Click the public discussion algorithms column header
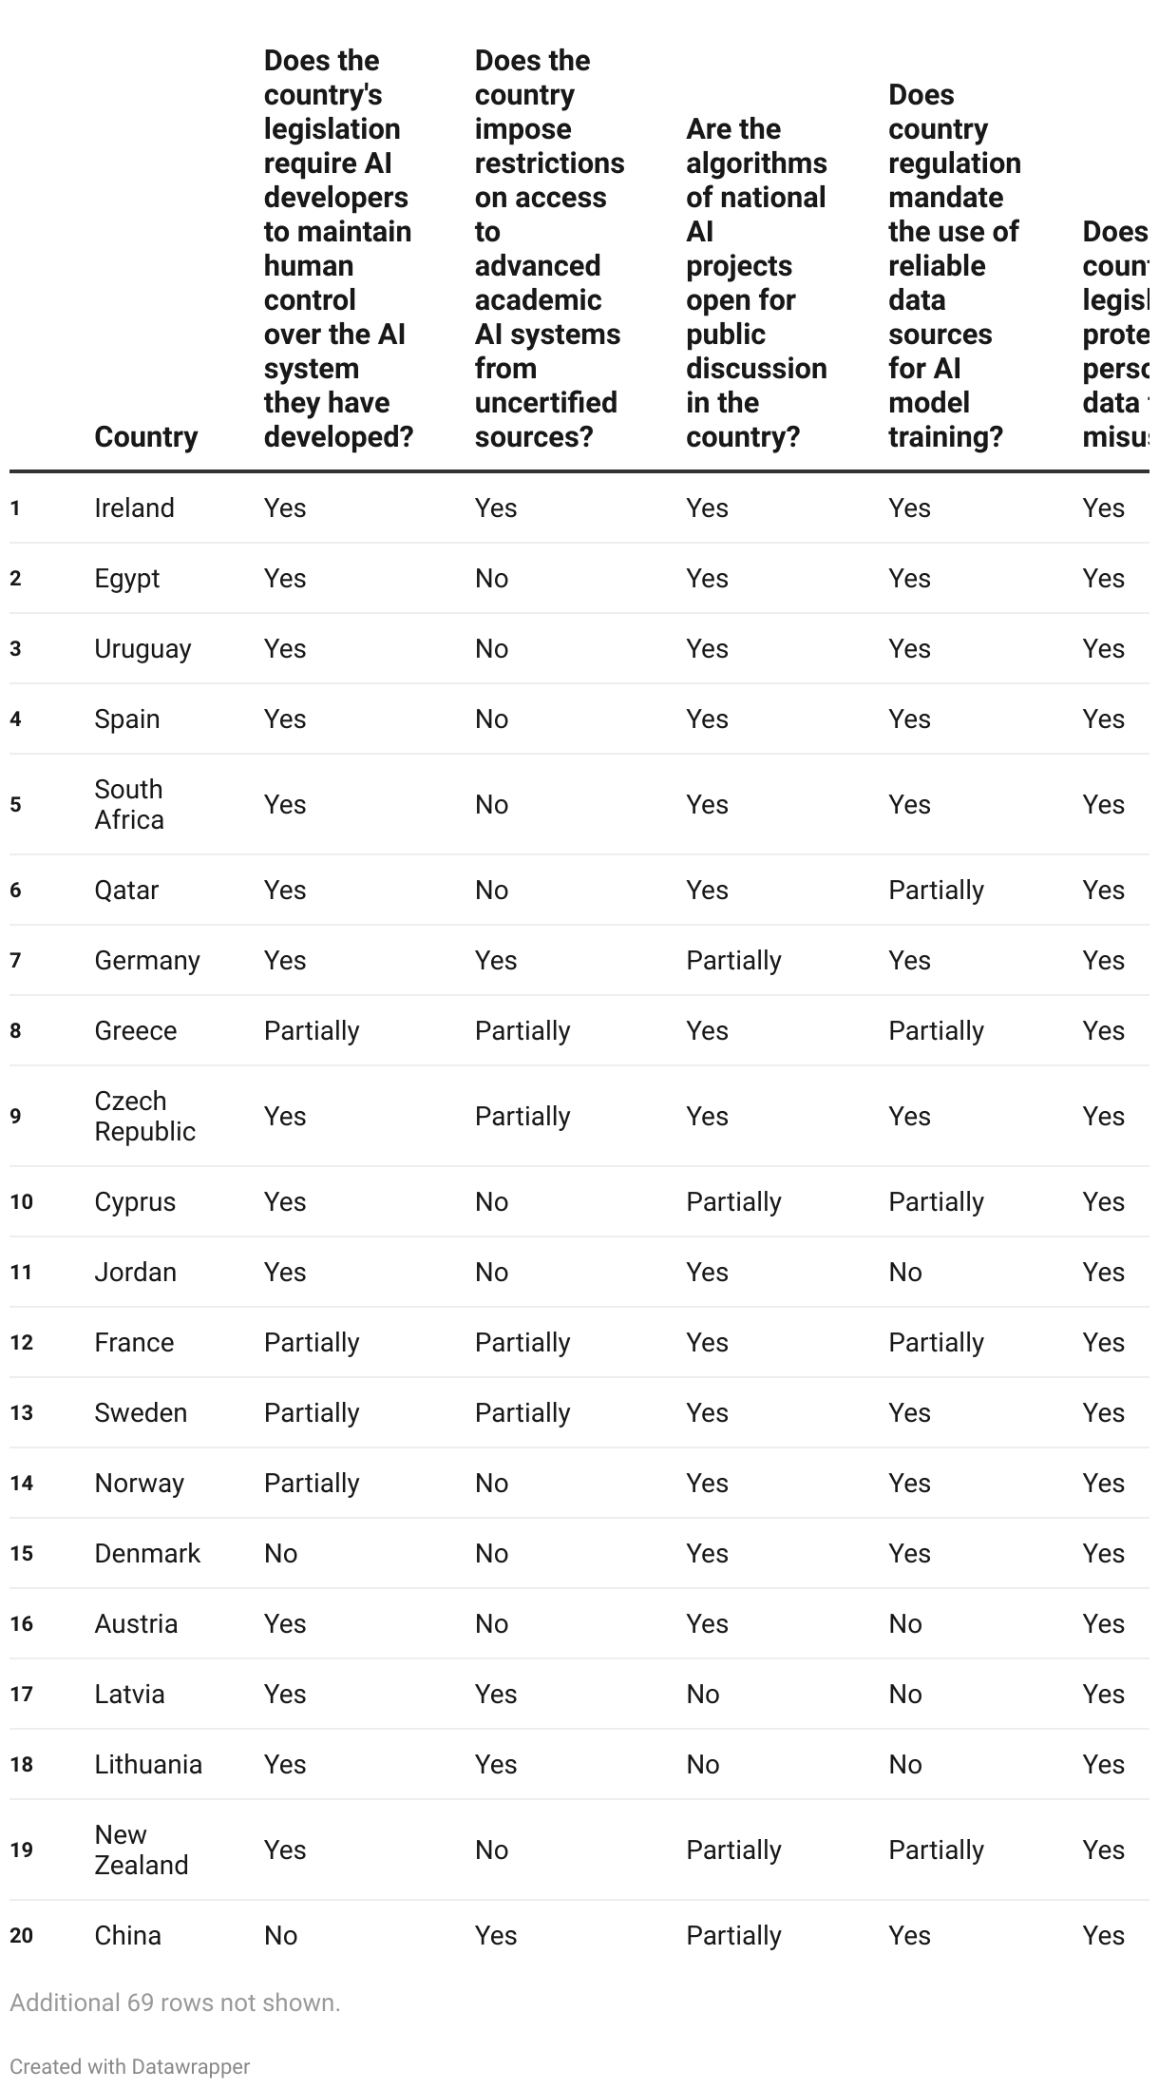The width and height of the screenshot is (1159, 2089). coord(756,283)
